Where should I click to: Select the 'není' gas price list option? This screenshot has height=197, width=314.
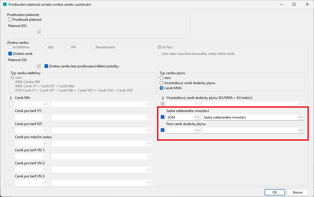pyautogui.click(x=162, y=78)
